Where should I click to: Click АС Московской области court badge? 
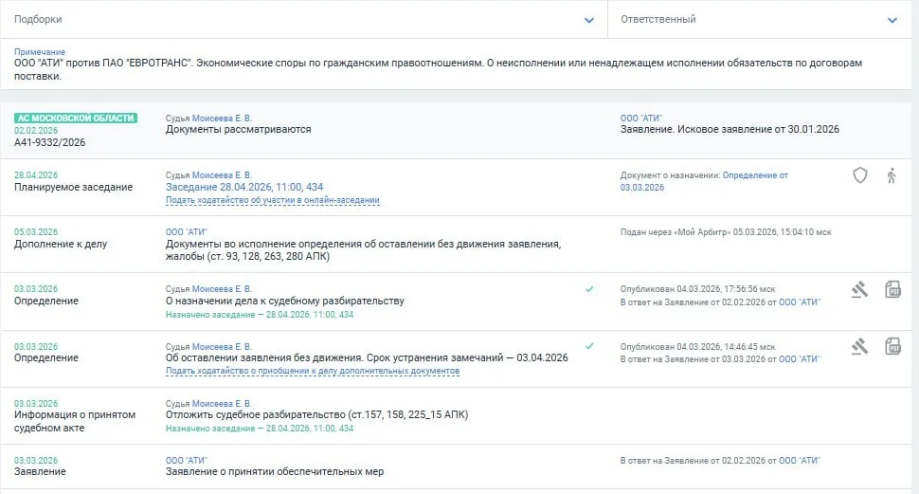point(76,118)
